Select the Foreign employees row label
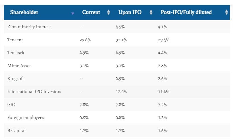The height and width of the screenshot is (140, 233). click(26, 118)
